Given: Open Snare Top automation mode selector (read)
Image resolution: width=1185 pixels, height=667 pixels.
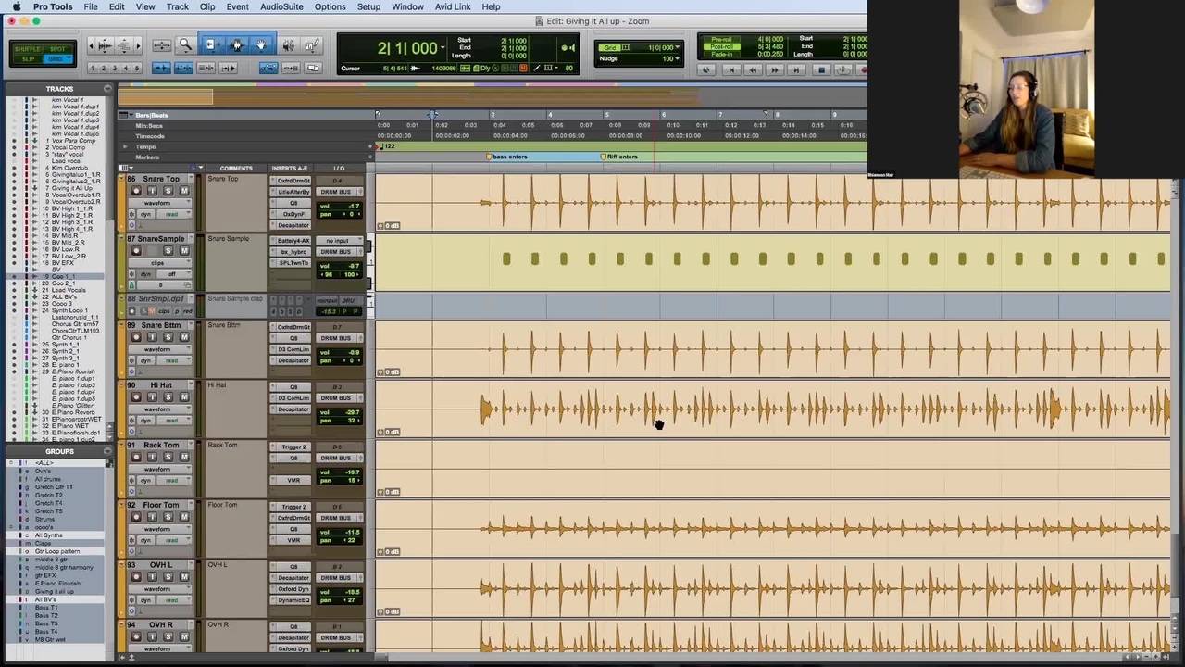Looking at the screenshot, I should (171, 214).
